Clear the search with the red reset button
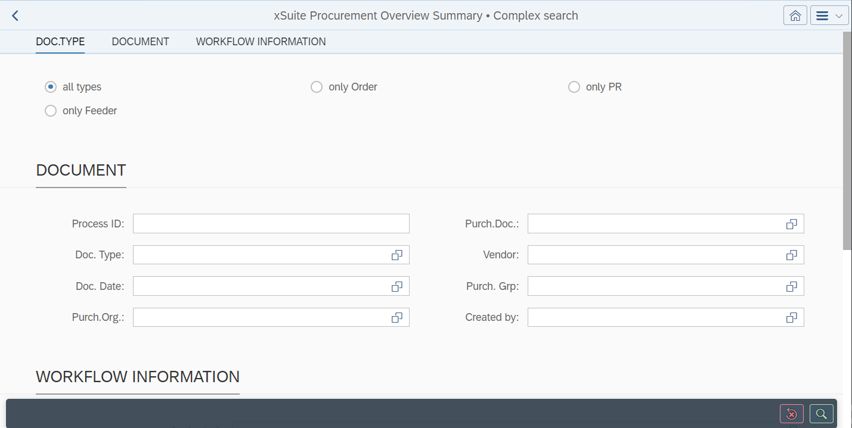Viewport: 852px width, 428px height. click(x=791, y=413)
